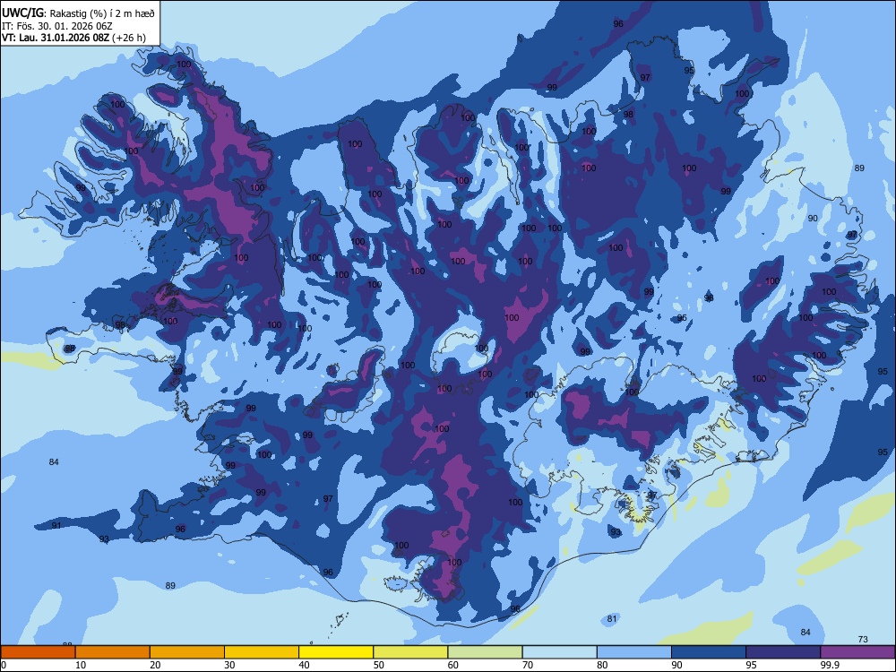
Task: Select the 90–95 medium blue legend swatch
Action: point(709,652)
